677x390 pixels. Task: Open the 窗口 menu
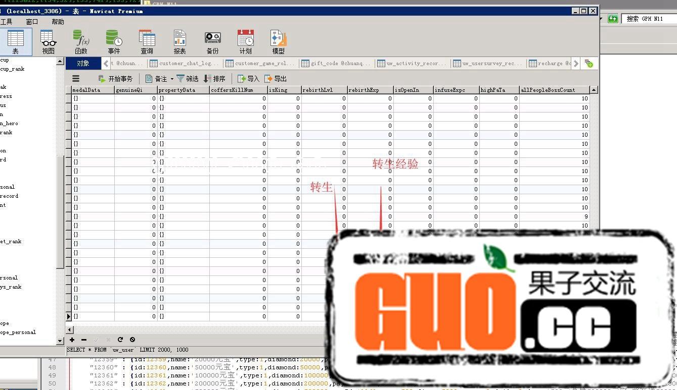pyautogui.click(x=32, y=22)
